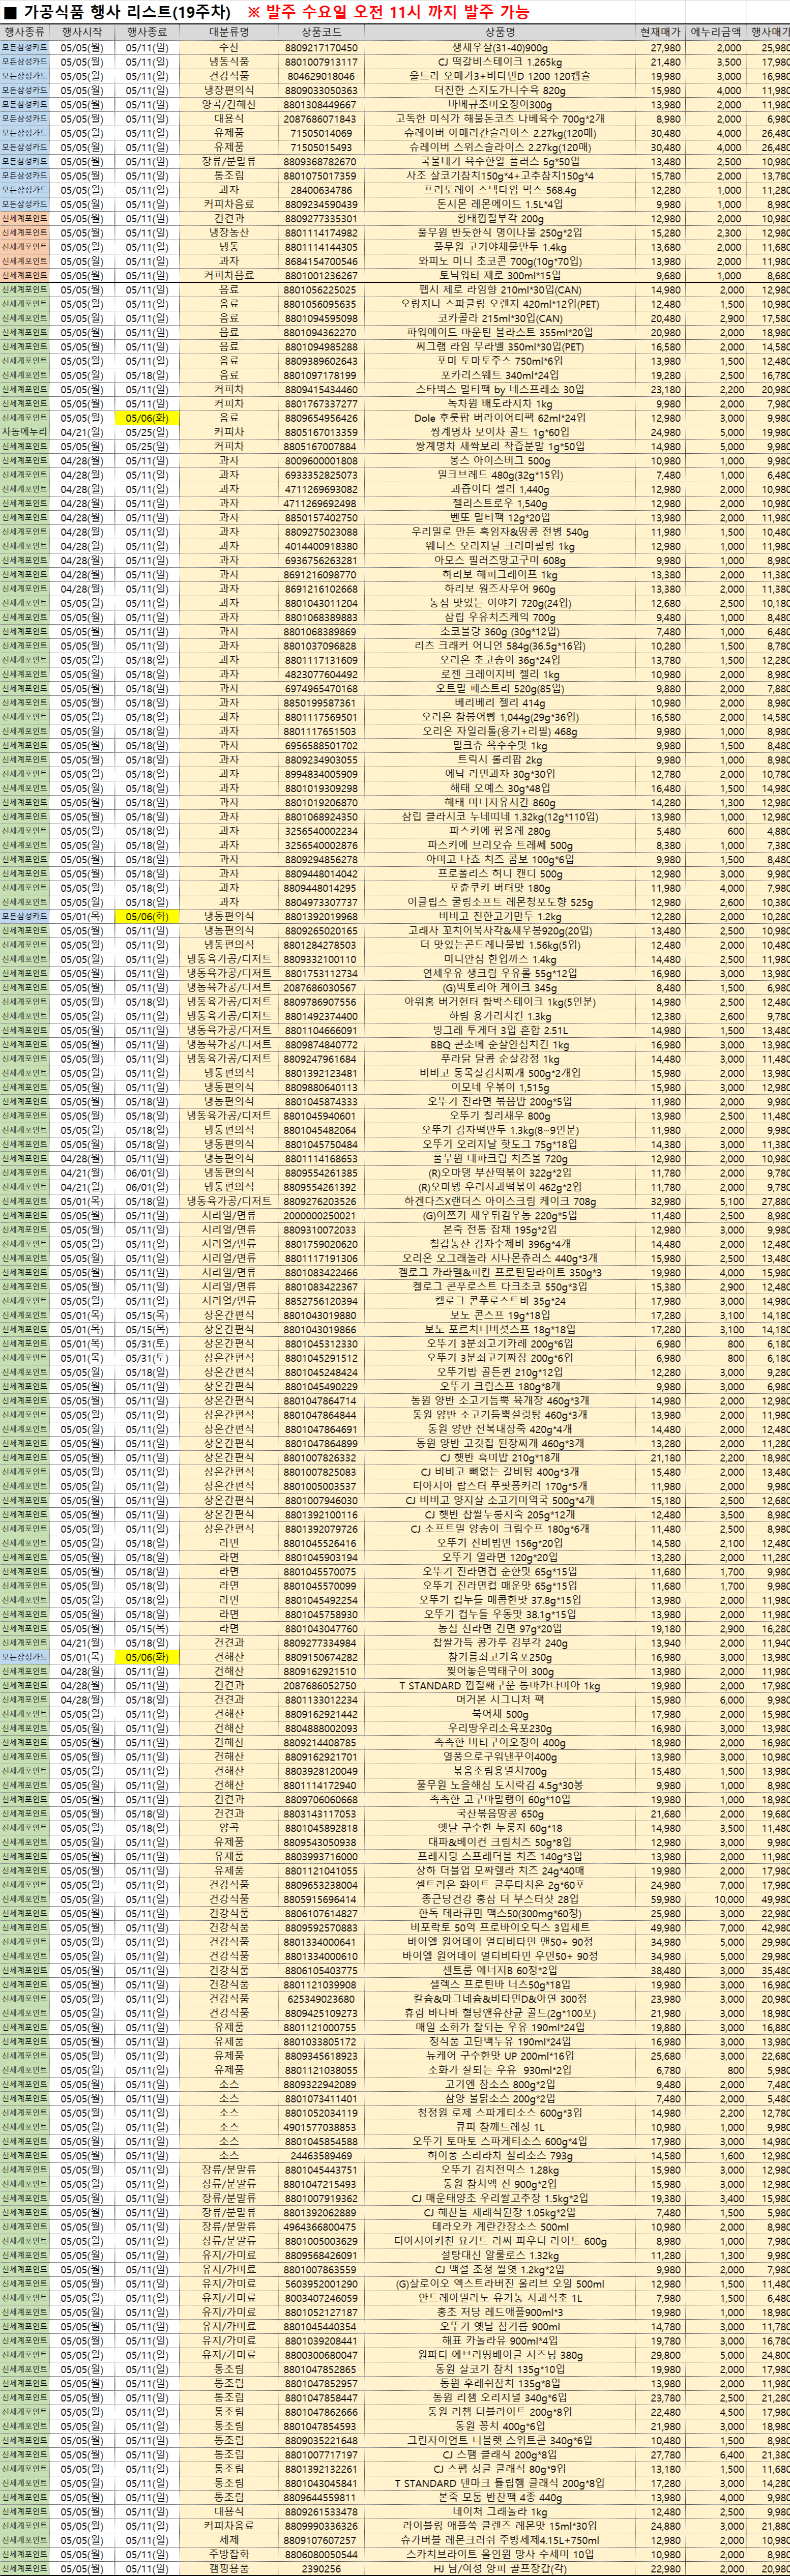Click product name 녹차원 배도라지차 1kg
Viewport: 790px width, 2576px height.
pos(500,404)
